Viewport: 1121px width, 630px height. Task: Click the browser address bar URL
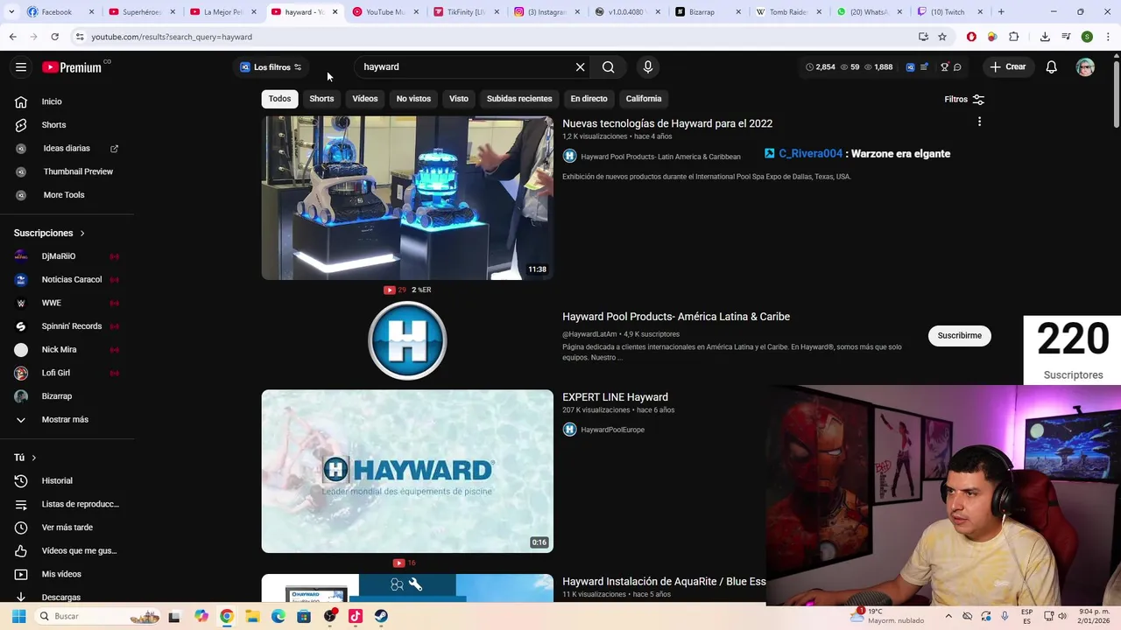tap(172, 37)
